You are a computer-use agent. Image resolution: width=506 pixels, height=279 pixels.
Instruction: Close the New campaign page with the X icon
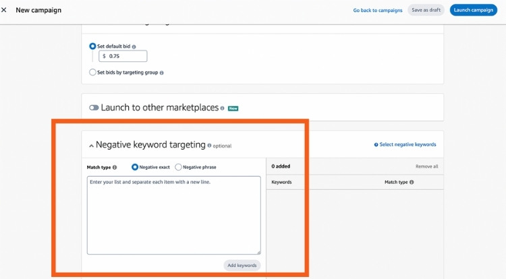coord(4,10)
